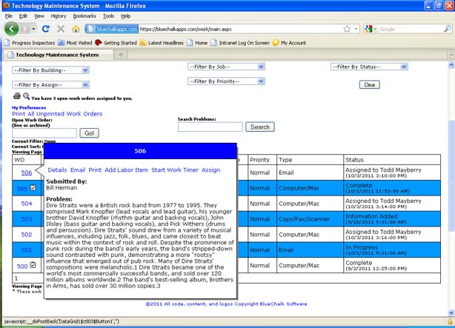455x328 pixels.
Task: Select the Technology Maintenance System tab
Action: click(x=58, y=55)
